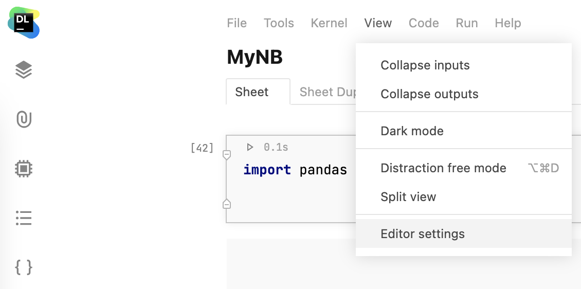Image resolution: width=581 pixels, height=289 pixels.
Task: Open the attached files paperclip icon
Action: (x=24, y=119)
